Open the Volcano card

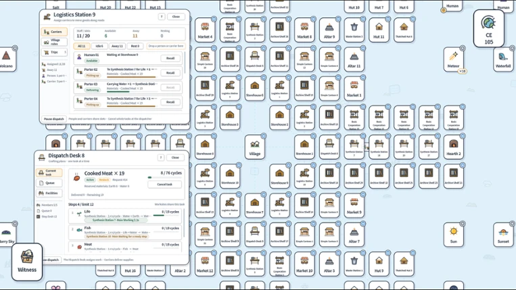click(x=6, y=59)
